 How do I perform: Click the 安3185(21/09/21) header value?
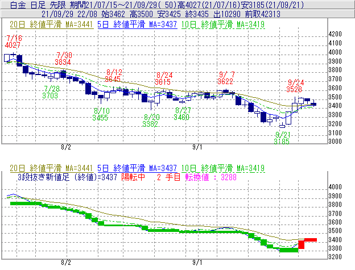273,5
